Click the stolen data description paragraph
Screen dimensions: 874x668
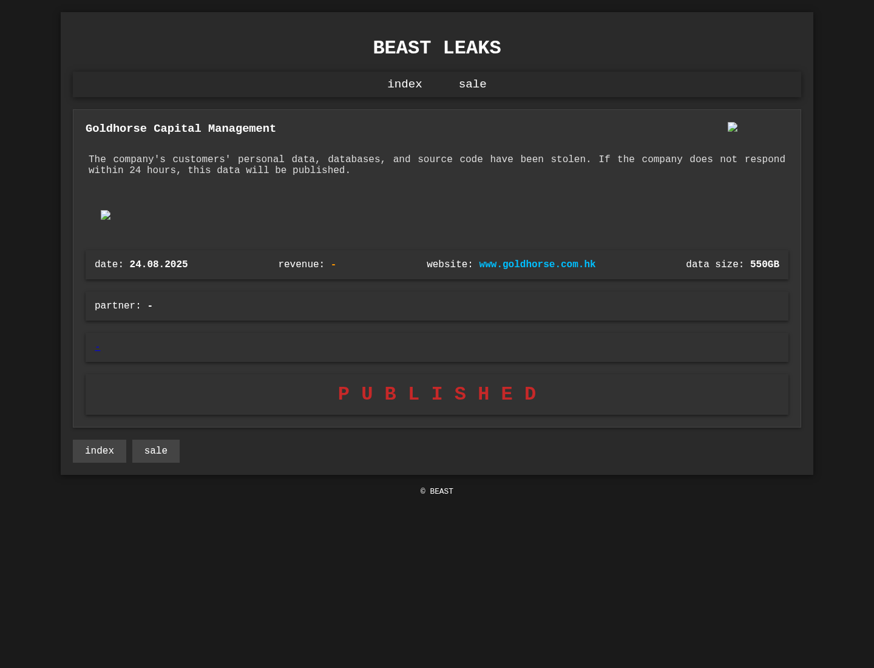point(437,165)
